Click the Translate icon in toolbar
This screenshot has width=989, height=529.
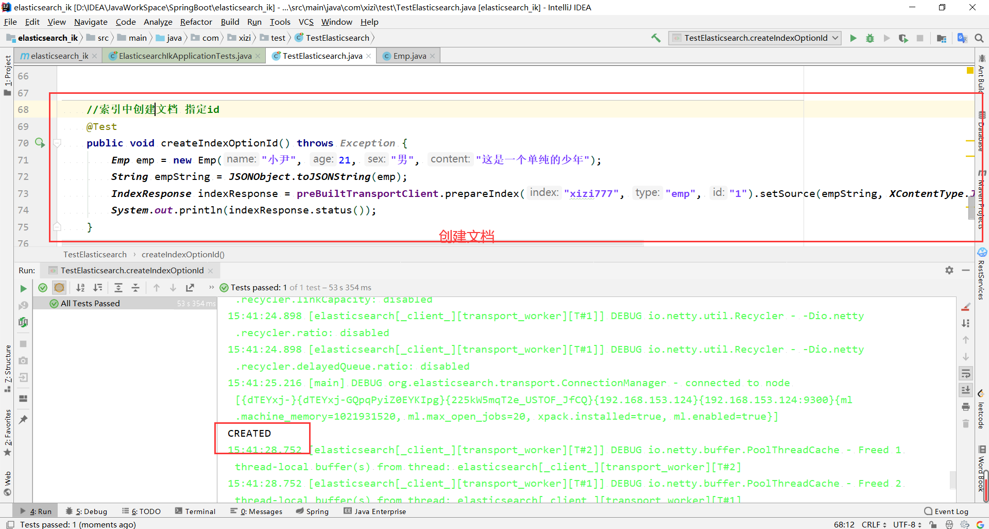coord(962,38)
